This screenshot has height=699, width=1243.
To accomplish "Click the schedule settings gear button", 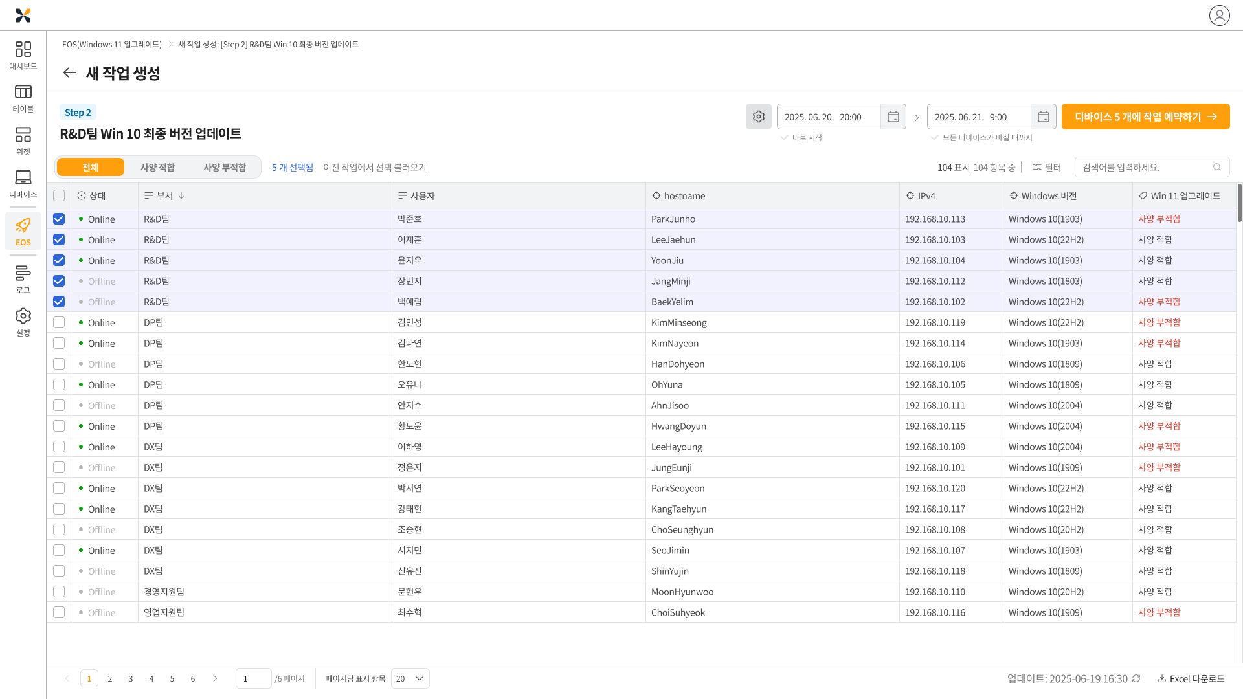I will [758, 117].
